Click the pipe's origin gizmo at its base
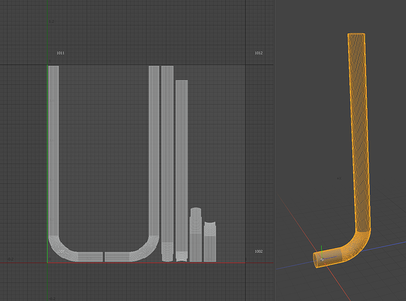 tap(322, 258)
